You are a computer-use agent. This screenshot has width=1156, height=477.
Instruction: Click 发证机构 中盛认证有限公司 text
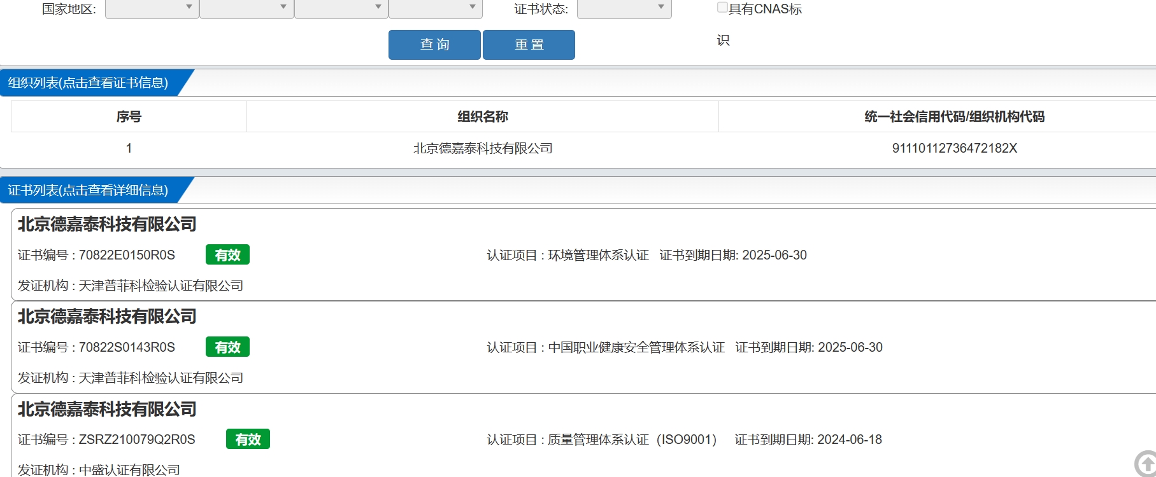click(99, 470)
